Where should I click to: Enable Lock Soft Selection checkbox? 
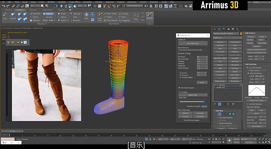[x=248, y=104]
